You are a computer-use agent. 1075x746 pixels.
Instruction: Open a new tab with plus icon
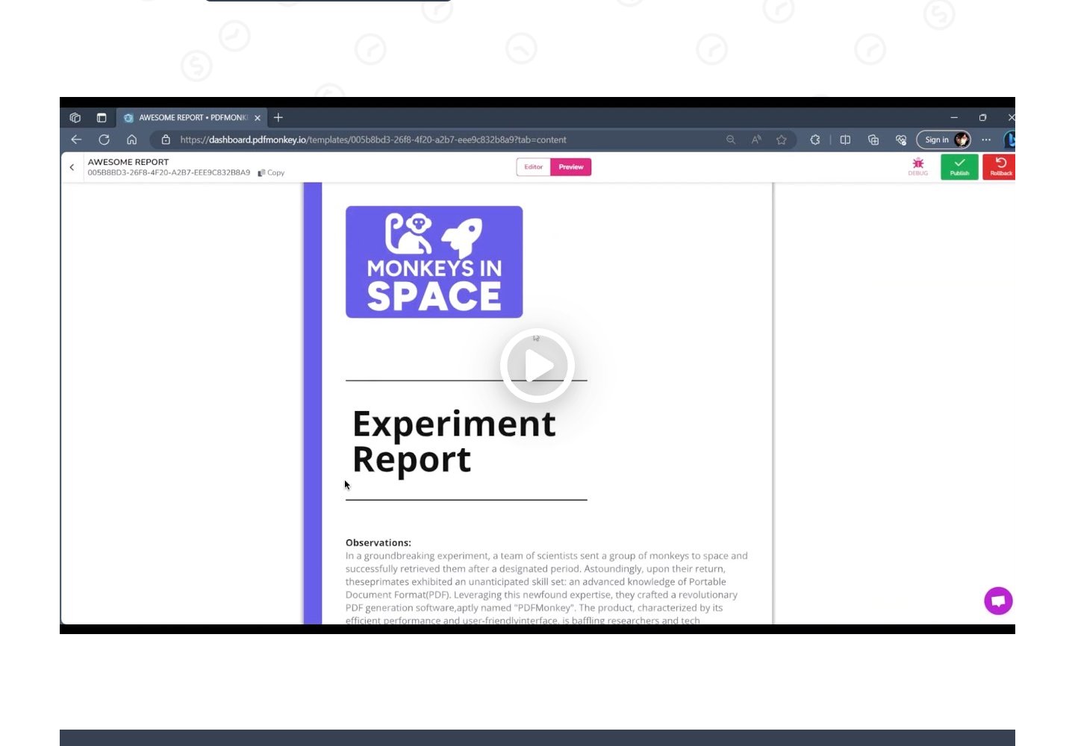pos(278,118)
